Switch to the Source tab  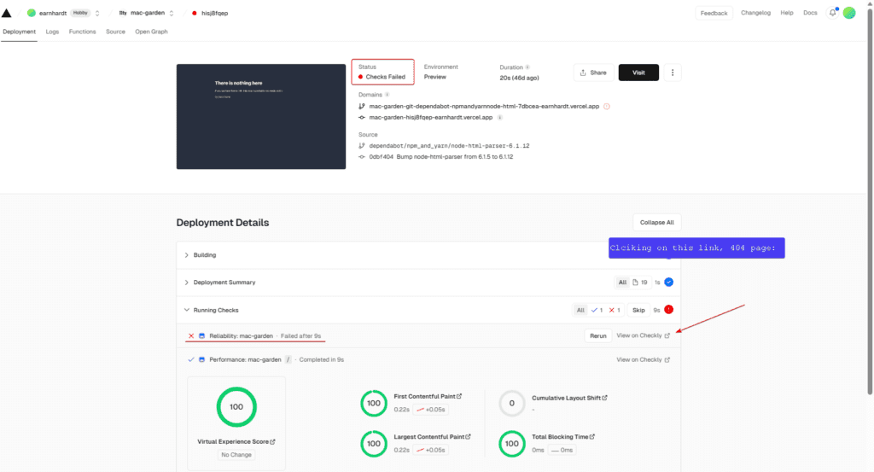(x=115, y=32)
